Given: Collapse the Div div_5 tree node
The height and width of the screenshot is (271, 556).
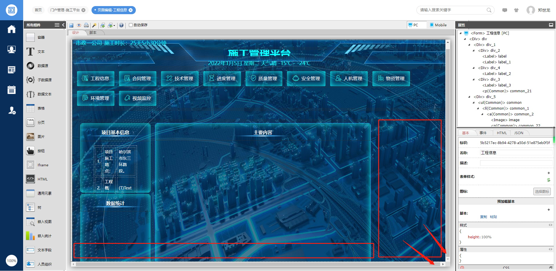Looking at the screenshot, I should click(469, 97).
